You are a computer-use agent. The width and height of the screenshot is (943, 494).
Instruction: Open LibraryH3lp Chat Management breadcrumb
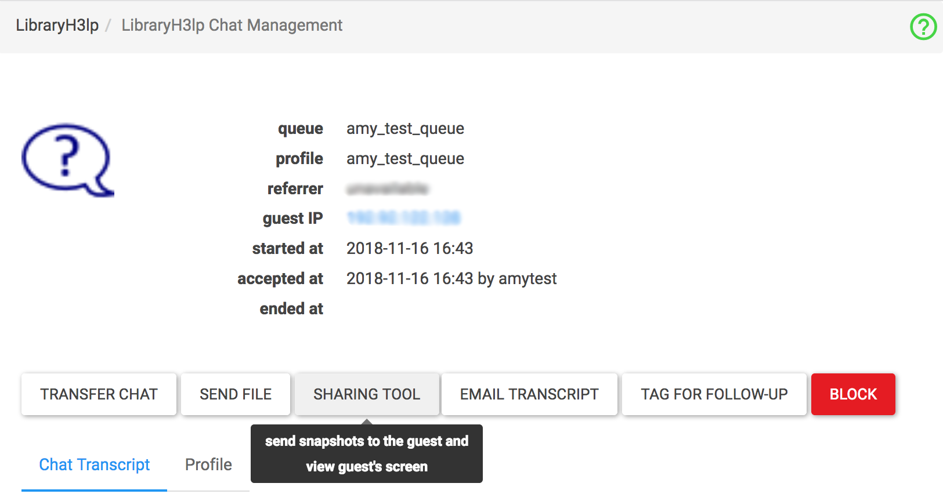[x=232, y=26]
